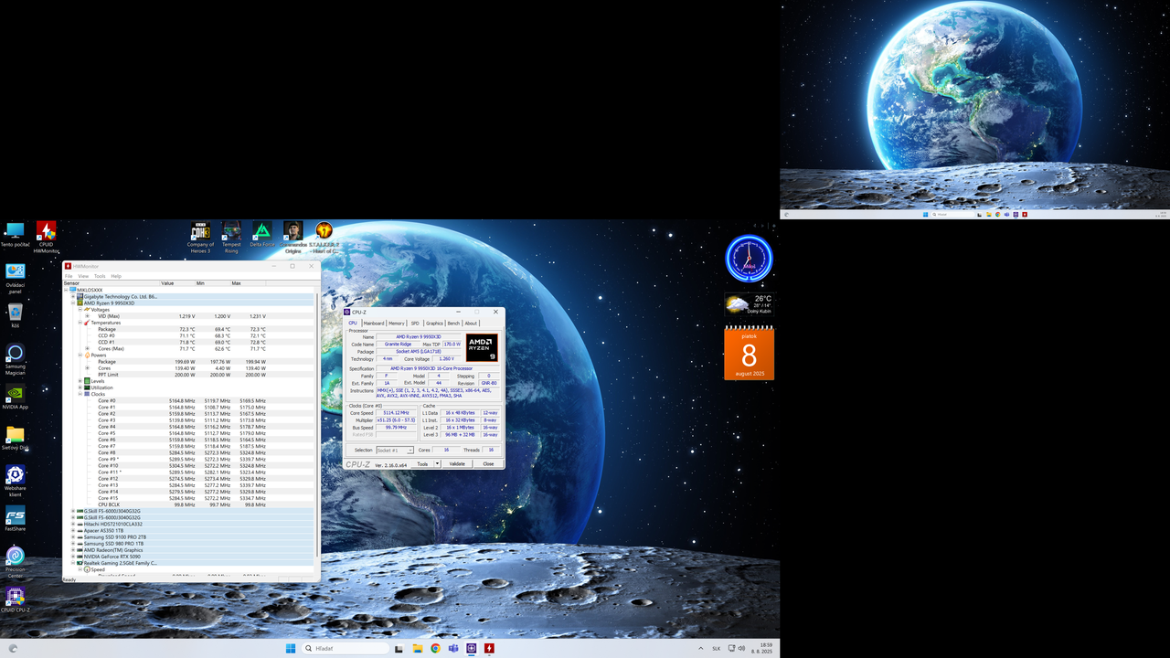Collapse the Temperatures section in HWMonitor
The image size is (1170, 658).
click(x=80, y=323)
